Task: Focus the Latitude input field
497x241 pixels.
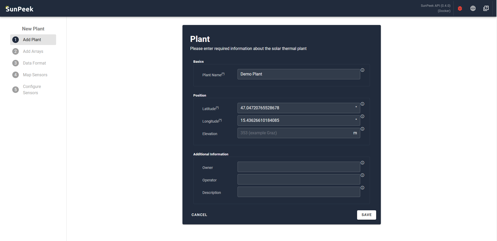Action: coord(299,108)
